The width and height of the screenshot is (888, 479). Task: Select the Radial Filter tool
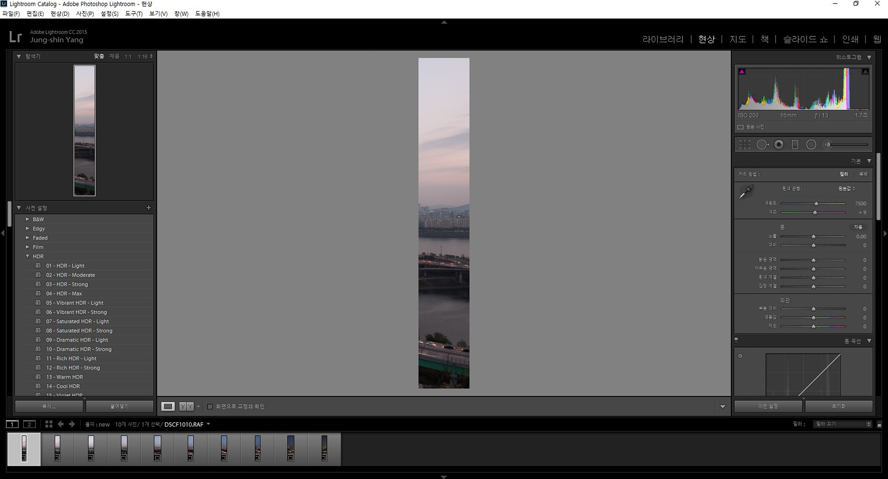click(811, 145)
